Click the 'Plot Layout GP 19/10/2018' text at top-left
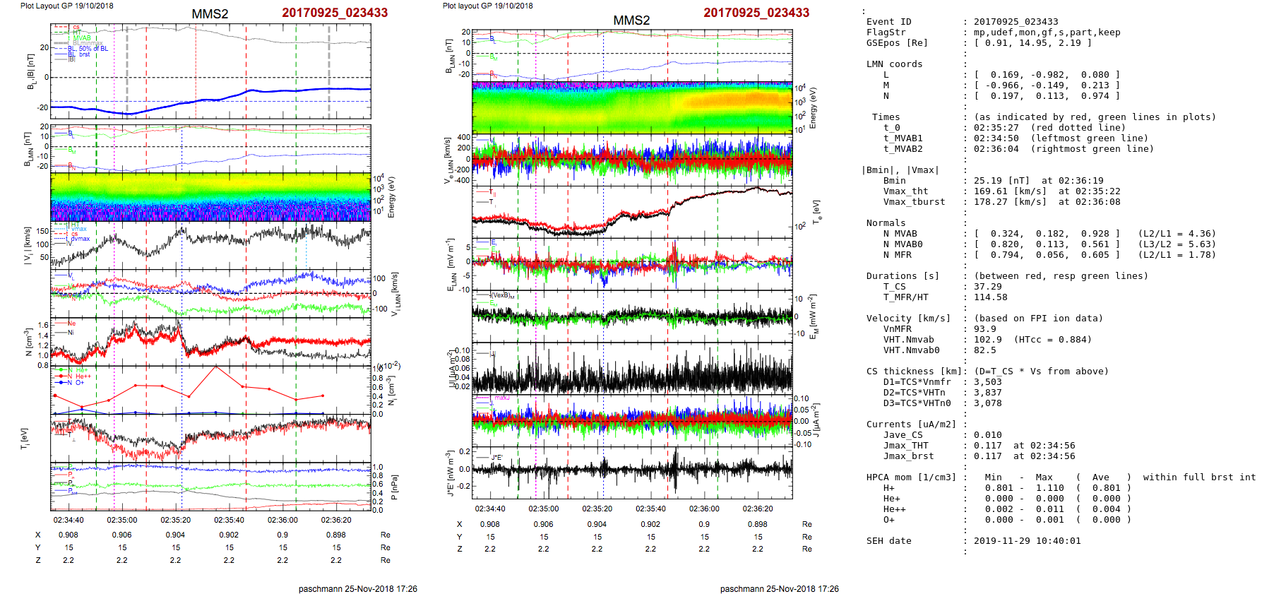The image size is (1274, 594). click(x=66, y=6)
